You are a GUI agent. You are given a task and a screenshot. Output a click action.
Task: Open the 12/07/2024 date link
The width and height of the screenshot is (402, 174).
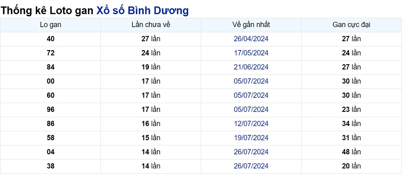251,124
